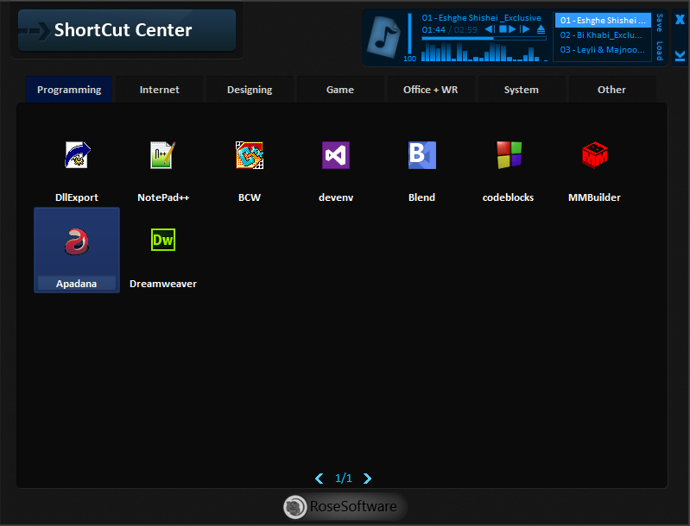Click the eject/open file button
690x526 pixels.
click(541, 29)
